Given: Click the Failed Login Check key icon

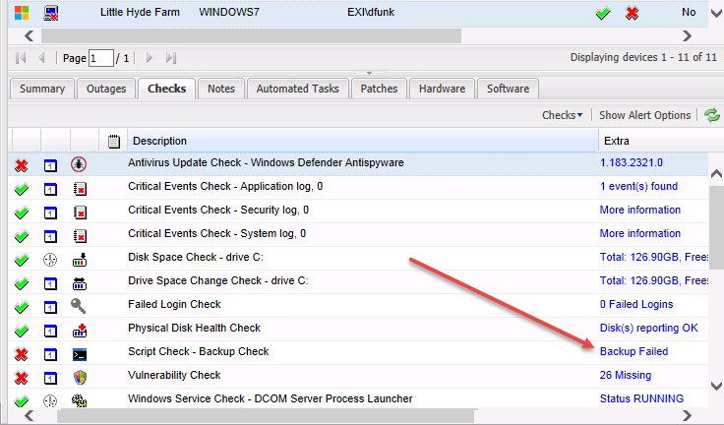Looking at the screenshot, I should coord(80,305).
